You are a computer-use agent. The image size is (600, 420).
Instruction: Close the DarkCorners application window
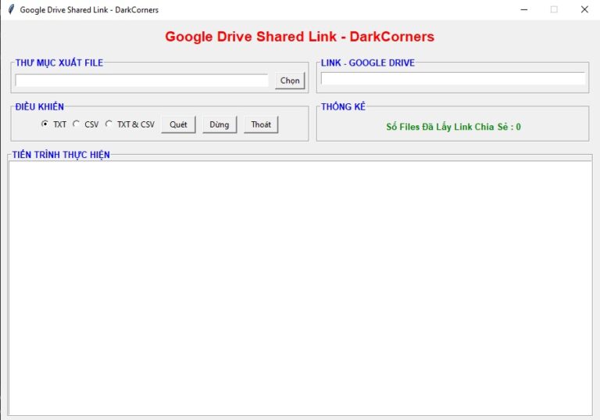[x=584, y=9]
